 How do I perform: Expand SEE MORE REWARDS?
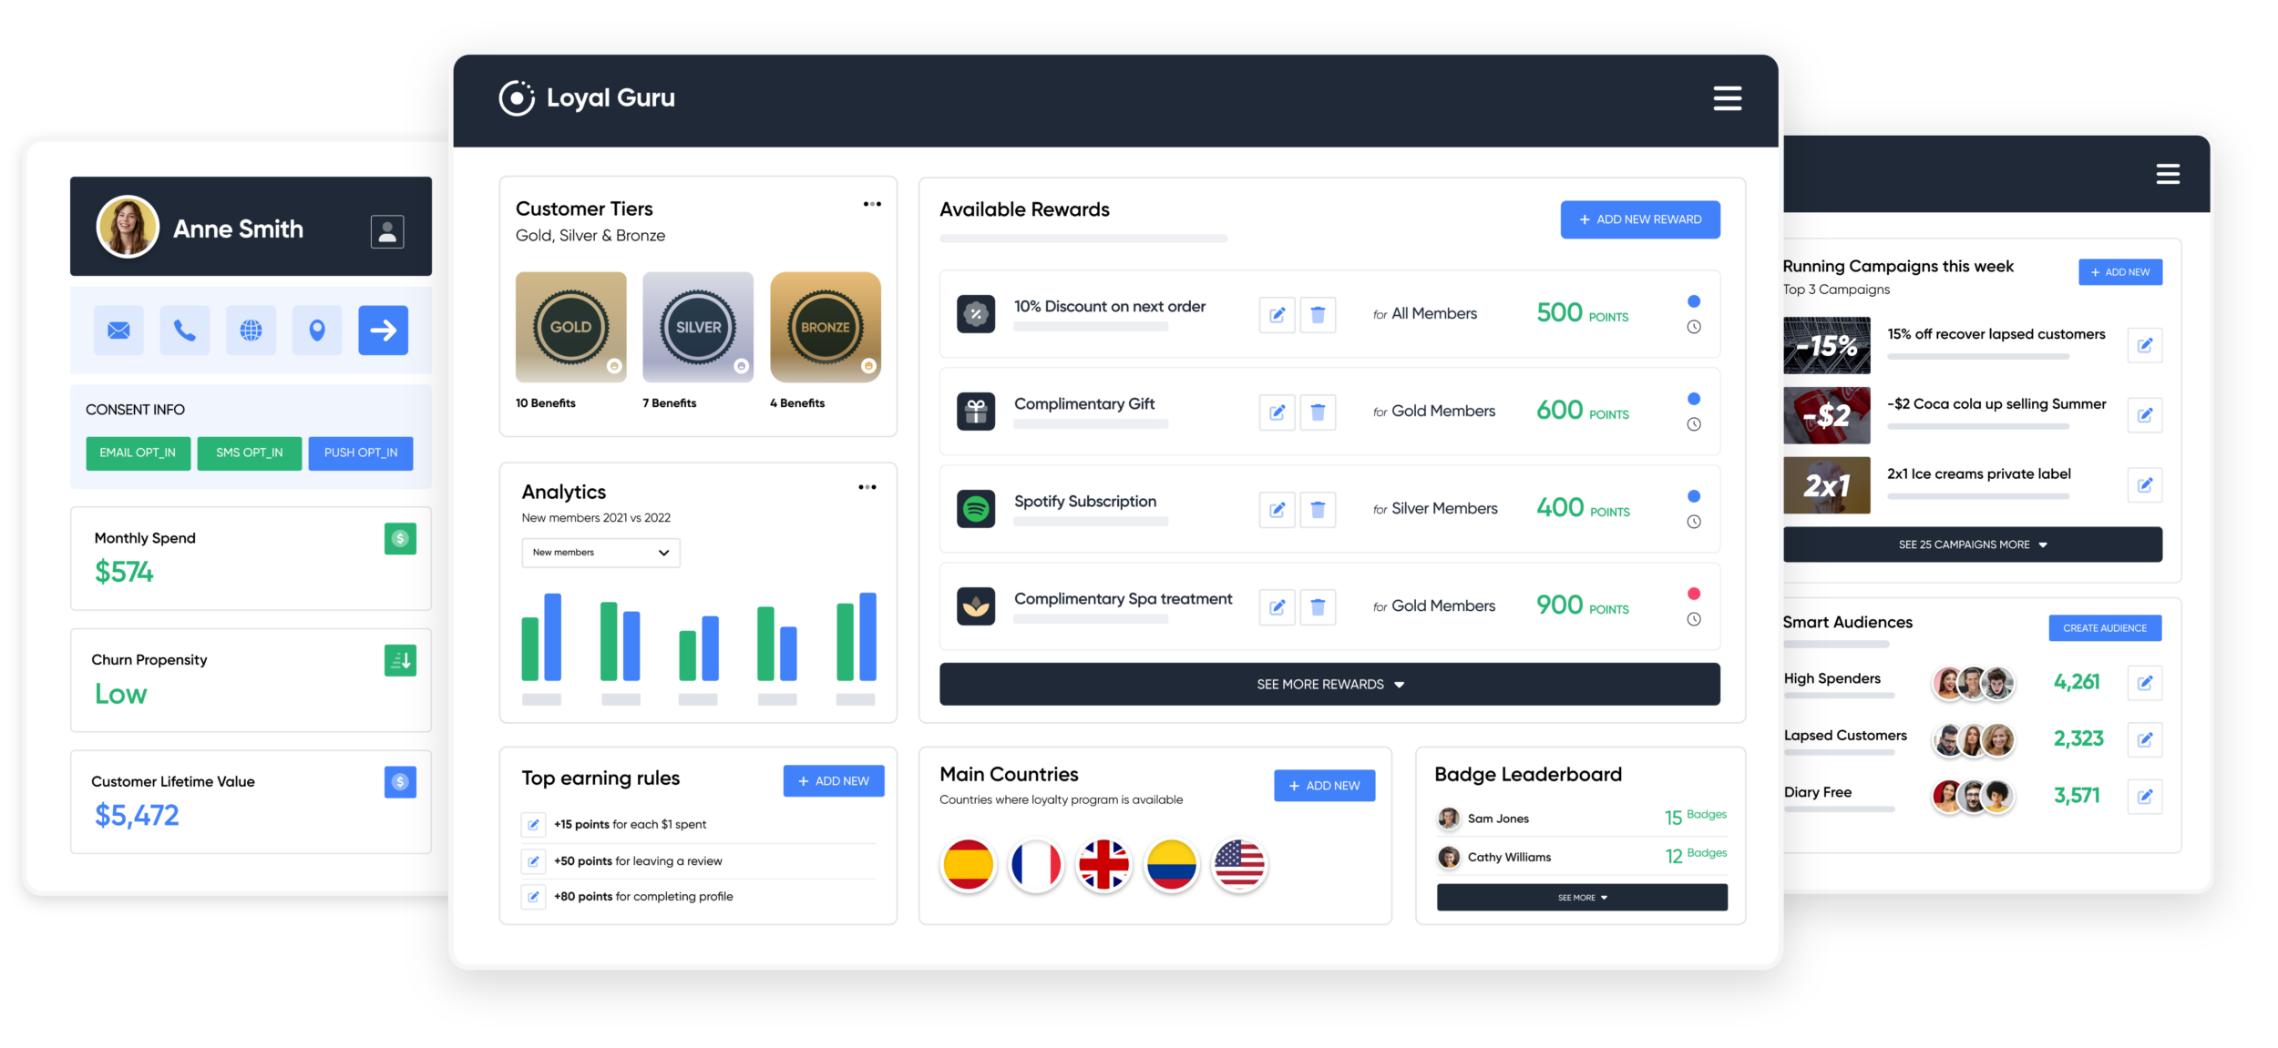click(x=1329, y=684)
